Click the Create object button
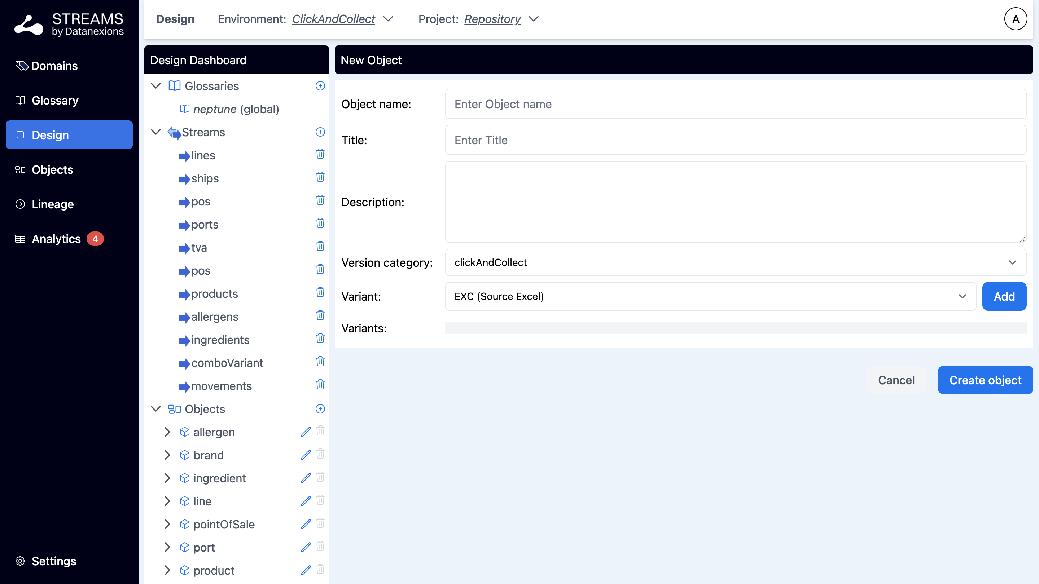1039x584 pixels. point(985,380)
